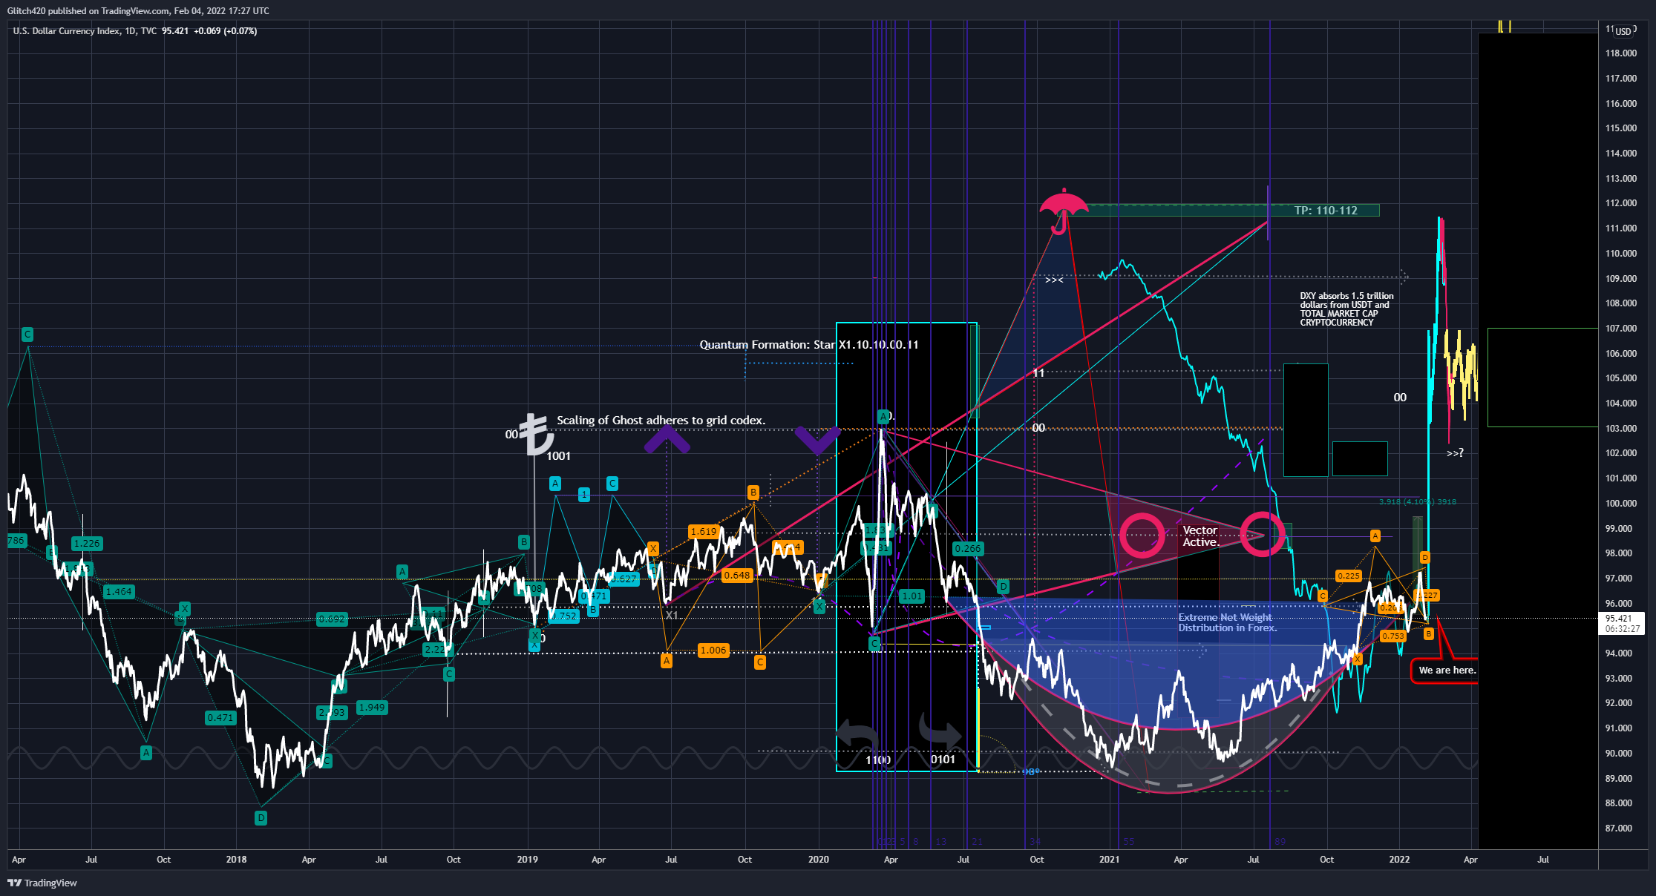The image size is (1656, 896).
Task: Select the 'Vector Active.' annotation
Action: coord(1200,536)
